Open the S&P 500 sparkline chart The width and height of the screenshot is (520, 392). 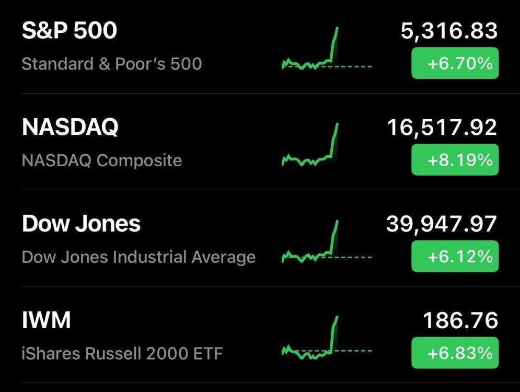pyautogui.click(x=326, y=50)
